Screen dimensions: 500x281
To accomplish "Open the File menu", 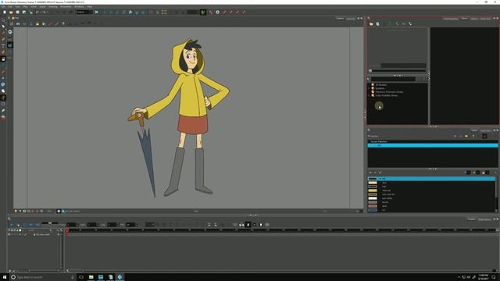I will (x=3, y=7).
